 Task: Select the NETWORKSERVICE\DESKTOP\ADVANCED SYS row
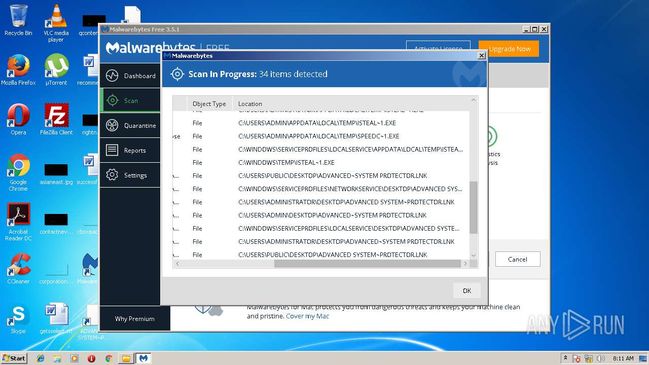click(x=321, y=189)
